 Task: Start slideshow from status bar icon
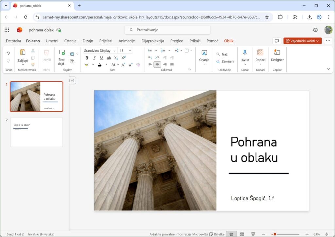coord(253,234)
